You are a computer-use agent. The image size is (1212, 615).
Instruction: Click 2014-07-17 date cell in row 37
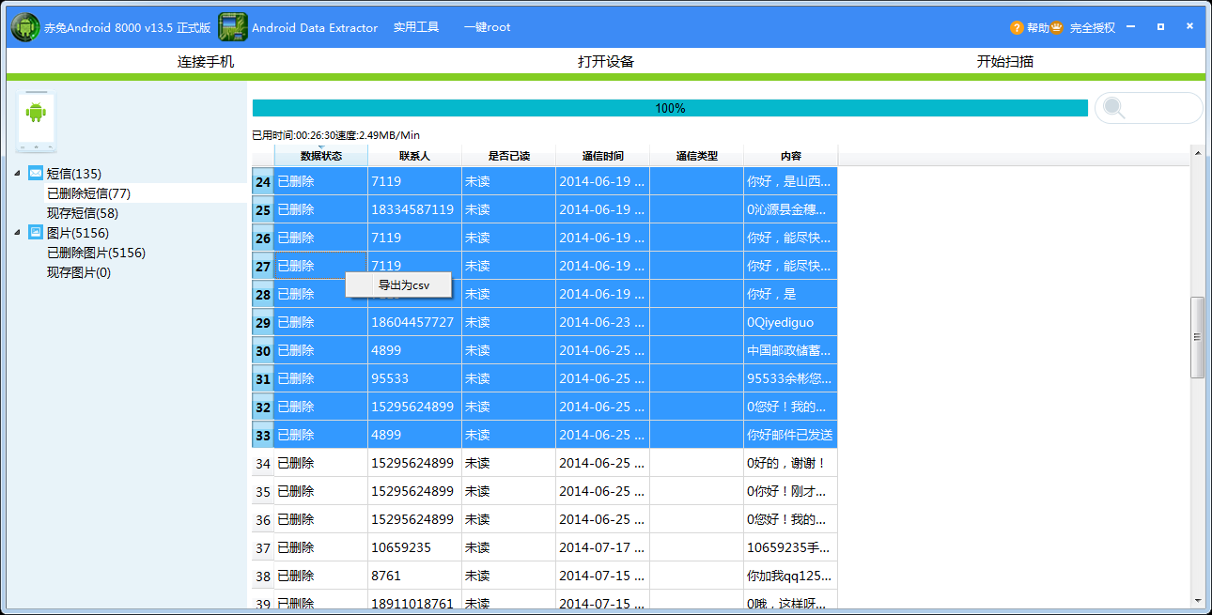pos(603,547)
